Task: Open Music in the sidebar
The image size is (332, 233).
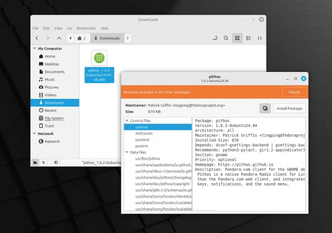Action: 55,80
